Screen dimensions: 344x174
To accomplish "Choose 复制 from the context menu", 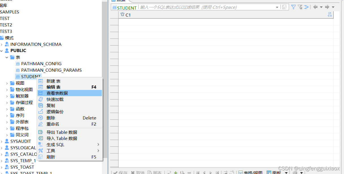I will click(70, 105).
